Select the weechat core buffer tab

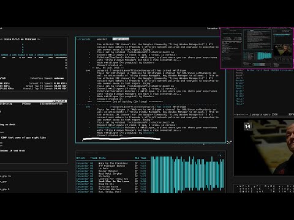[x=102, y=39]
